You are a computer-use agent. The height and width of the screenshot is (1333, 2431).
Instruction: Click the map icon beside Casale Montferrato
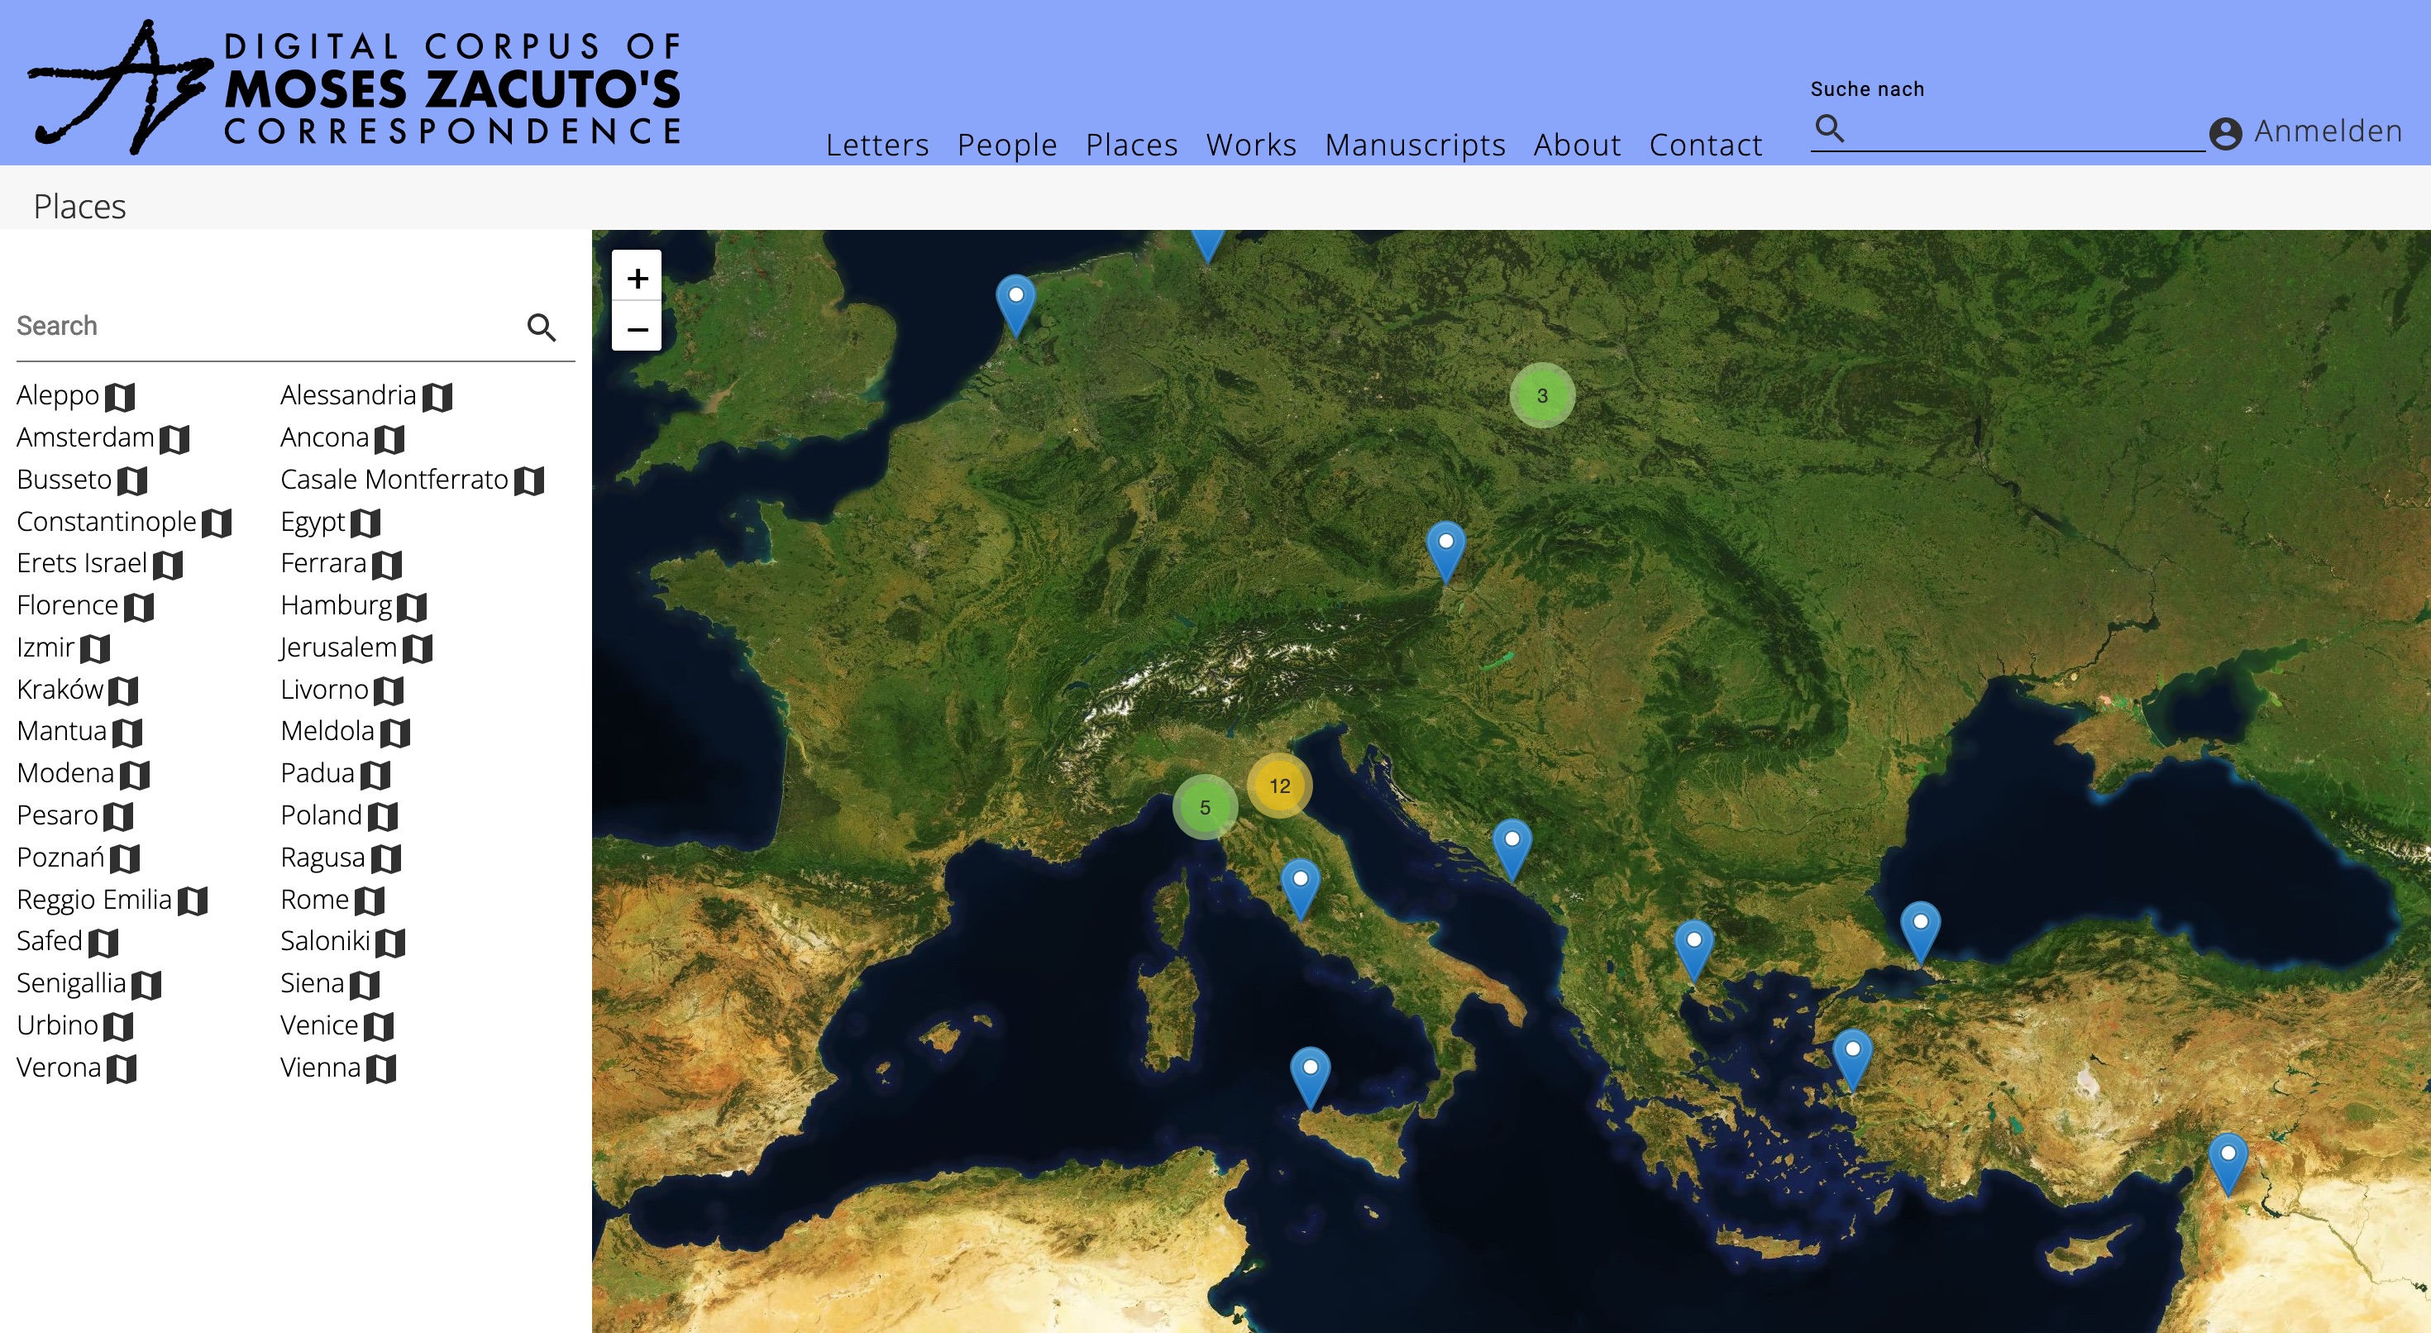tap(529, 480)
